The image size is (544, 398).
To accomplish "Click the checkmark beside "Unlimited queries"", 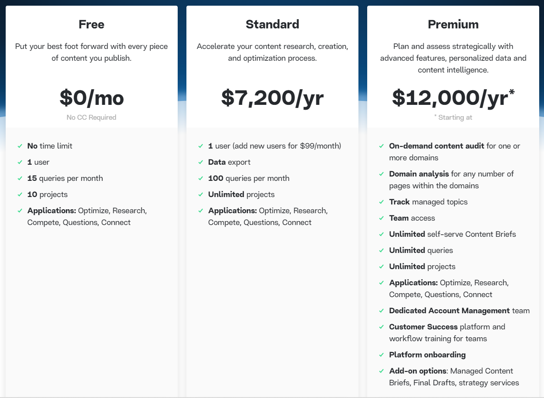I will 382,250.
